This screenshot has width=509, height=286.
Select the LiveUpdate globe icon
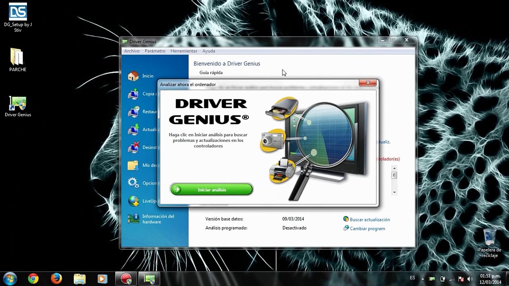pyautogui.click(x=133, y=201)
